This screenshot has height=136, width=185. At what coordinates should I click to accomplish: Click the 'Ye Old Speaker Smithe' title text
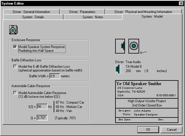[139, 84]
